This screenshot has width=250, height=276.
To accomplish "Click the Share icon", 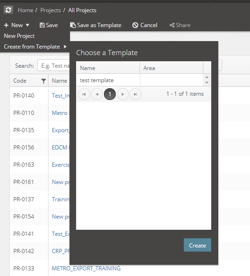I will coord(172,25).
